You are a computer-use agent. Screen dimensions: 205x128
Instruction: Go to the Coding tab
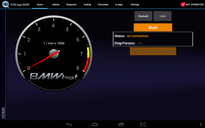87,4
